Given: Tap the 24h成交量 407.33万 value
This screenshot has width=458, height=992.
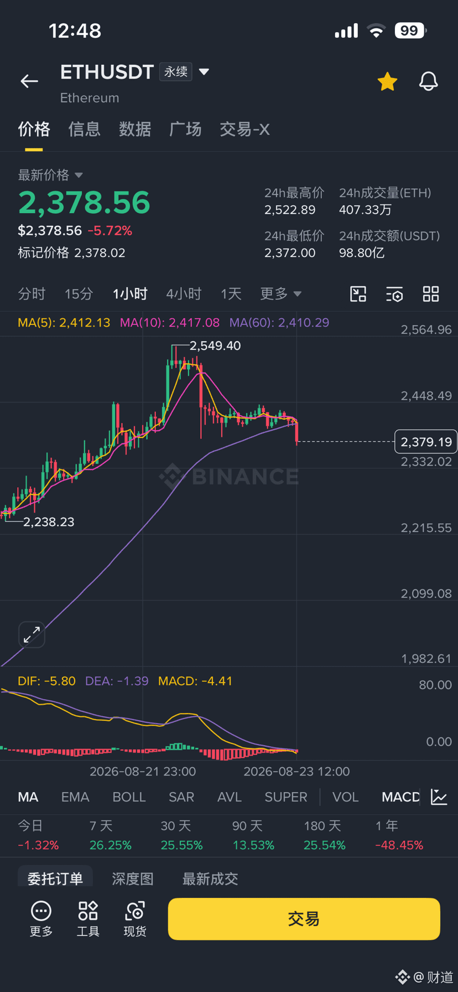Looking at the screenshot, I should pos(365,210).
